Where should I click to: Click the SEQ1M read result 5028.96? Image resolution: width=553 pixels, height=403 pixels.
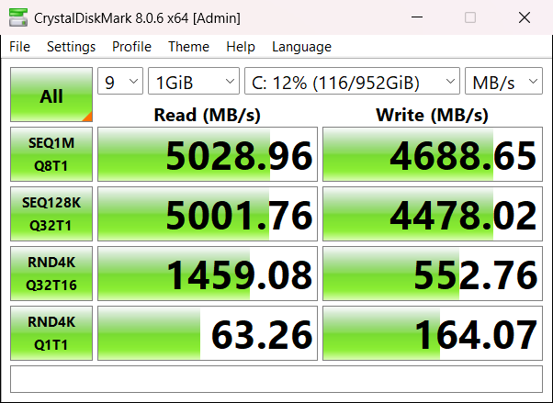[208, 154]
